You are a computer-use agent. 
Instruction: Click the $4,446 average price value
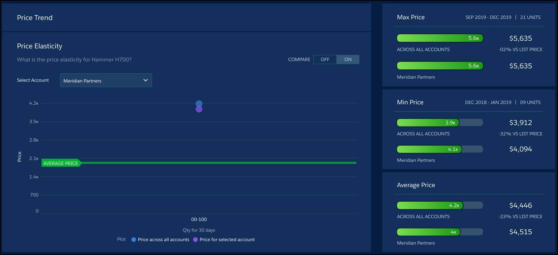(521, 206)
